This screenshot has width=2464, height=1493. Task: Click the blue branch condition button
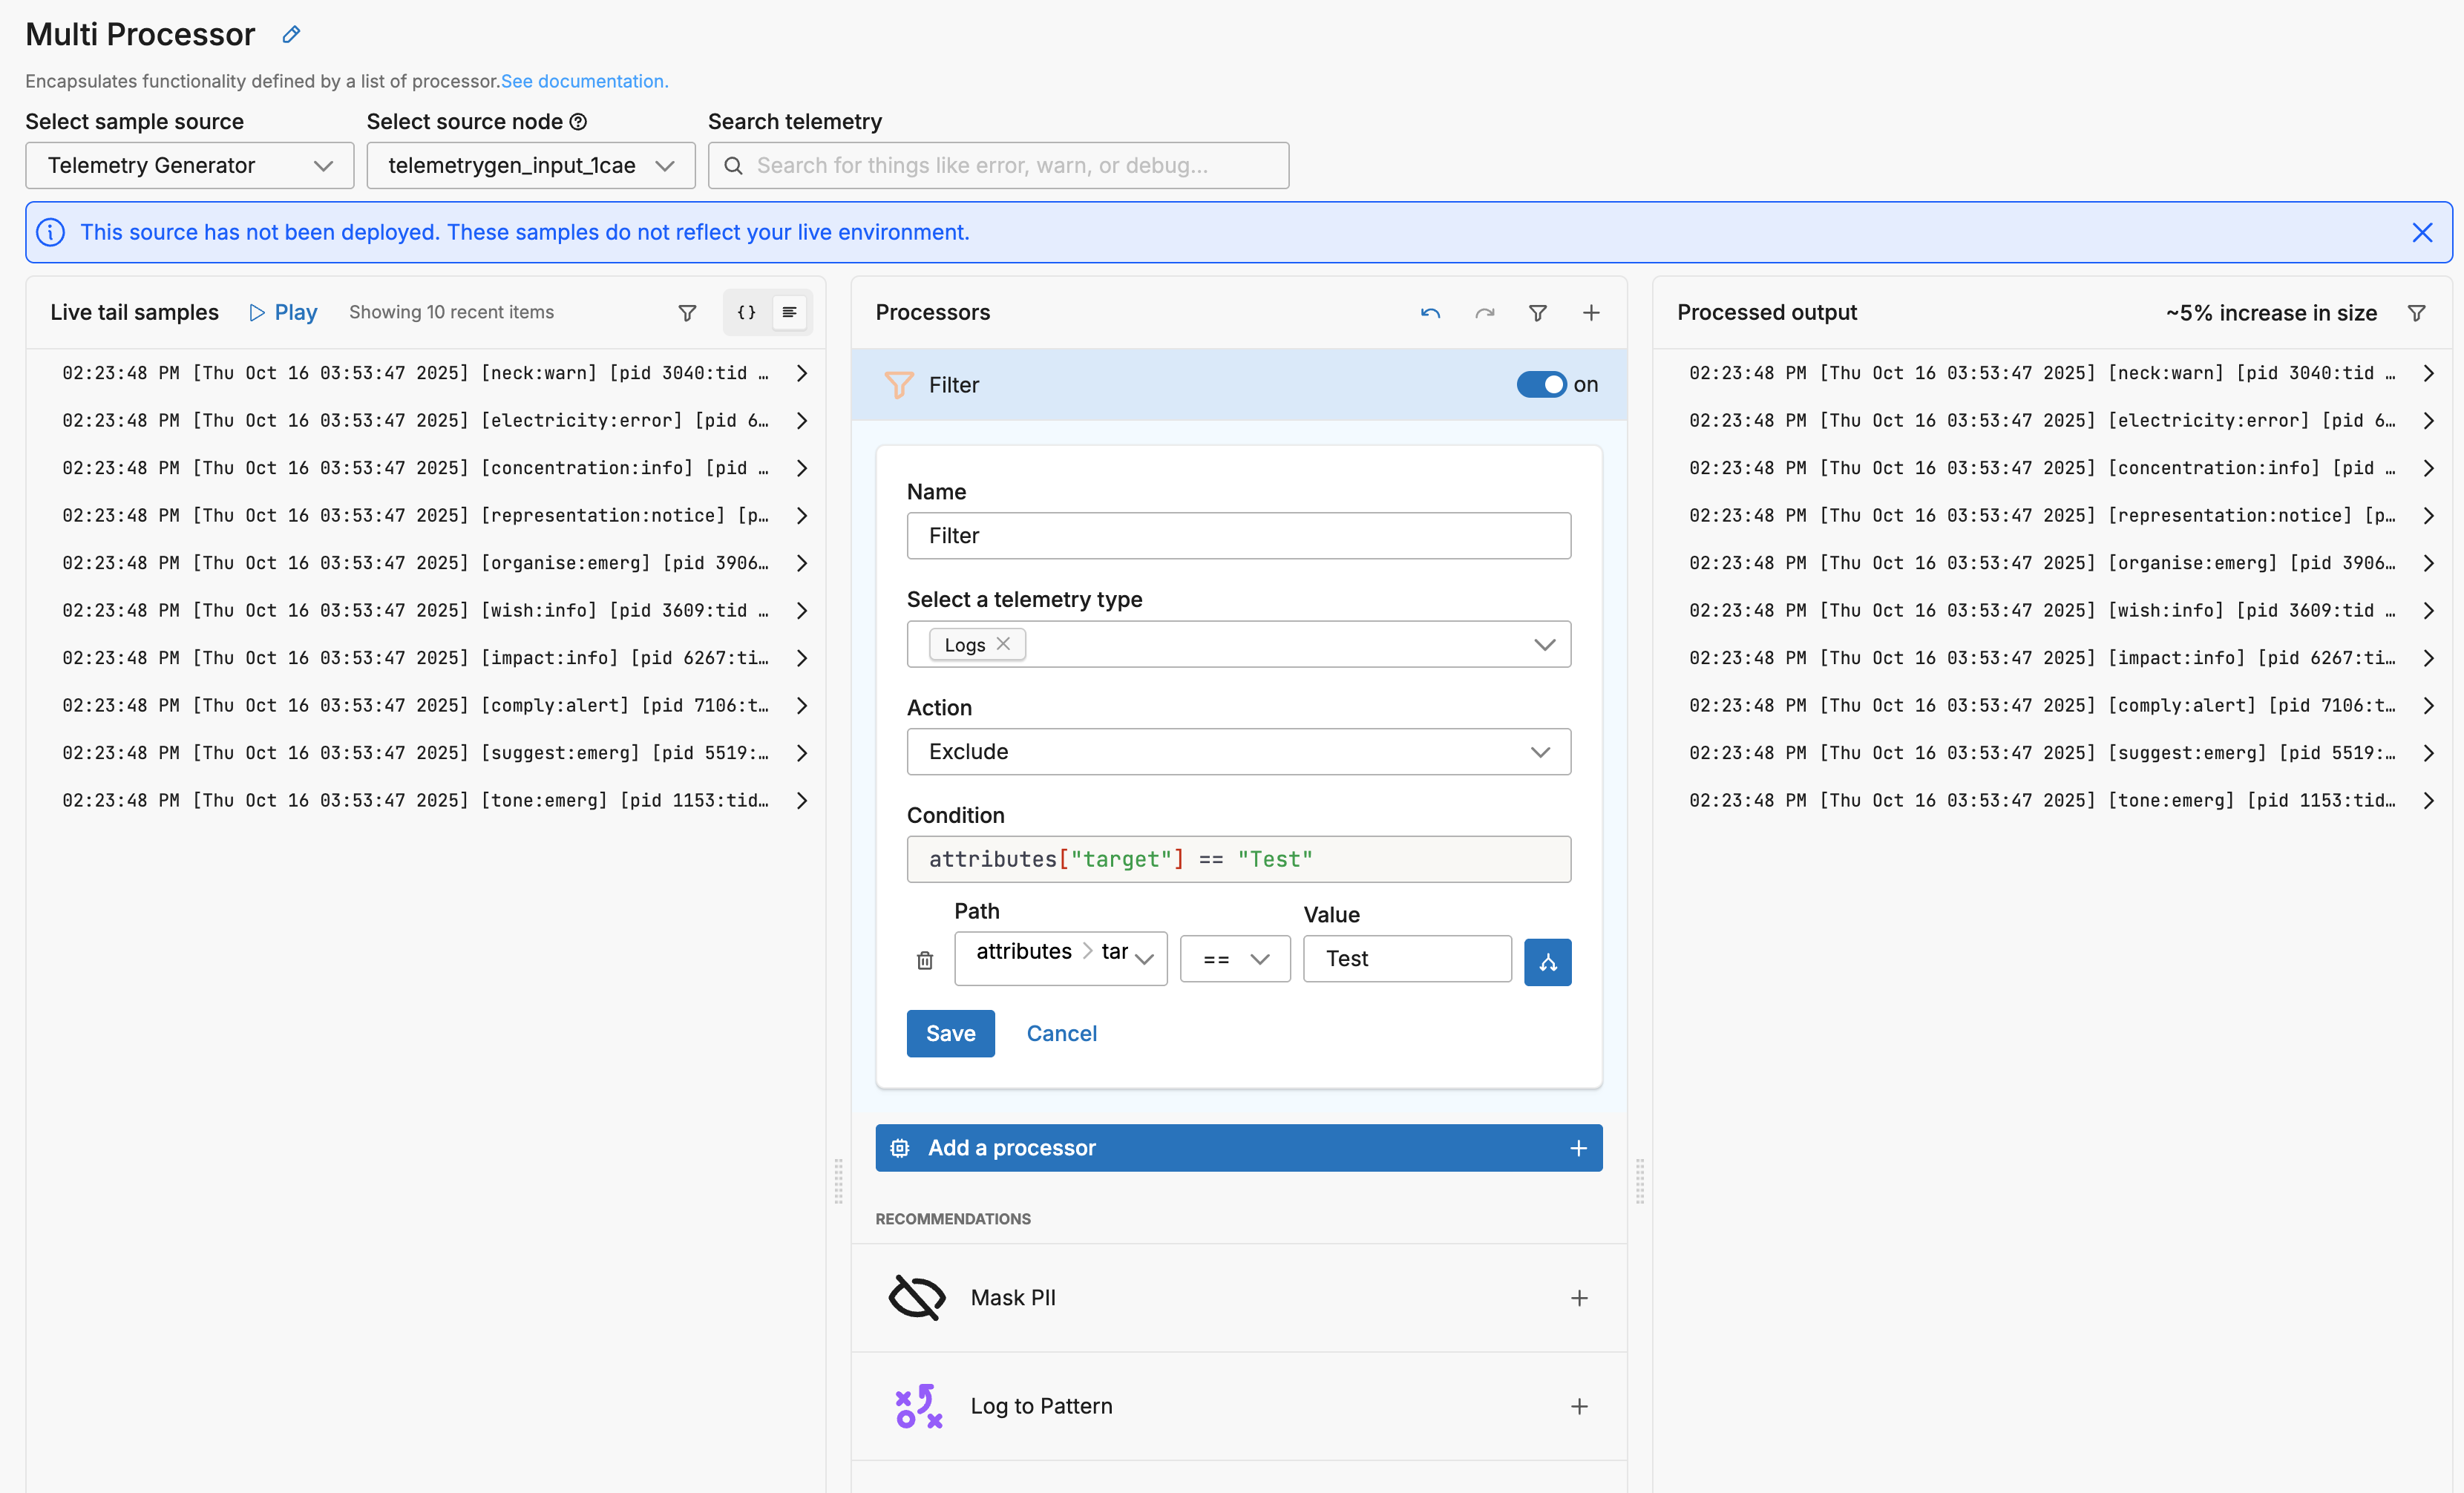tap(1547, 962)
